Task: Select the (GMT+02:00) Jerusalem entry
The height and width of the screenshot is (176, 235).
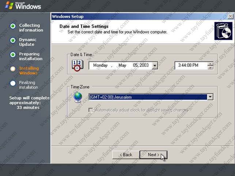Action: (x=148, y=97)
